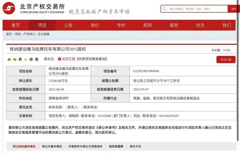240x154 pixels.
Task: Click phone number 010-66295655
Action: pyautogui.click(x=169, y=116)
